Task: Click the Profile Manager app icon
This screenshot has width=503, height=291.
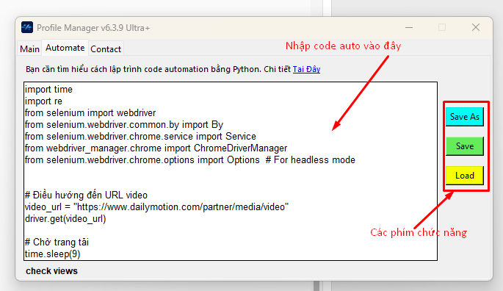Action: (x=27, y=28)
